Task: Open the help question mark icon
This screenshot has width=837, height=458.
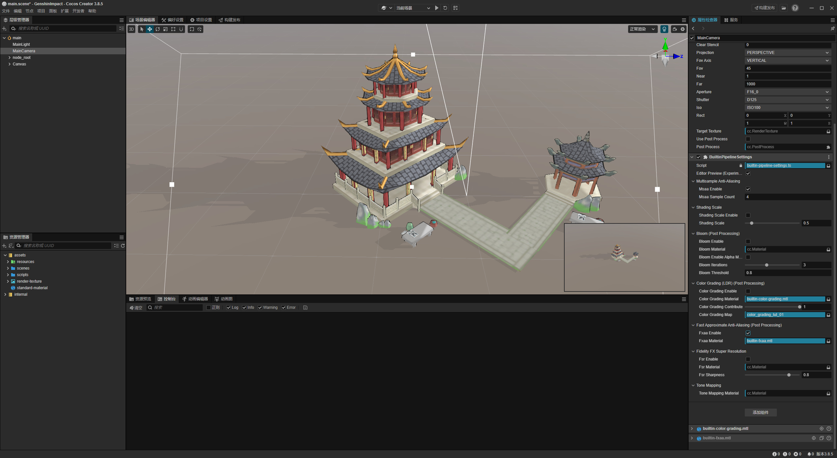Action: [x=795, y=8]
